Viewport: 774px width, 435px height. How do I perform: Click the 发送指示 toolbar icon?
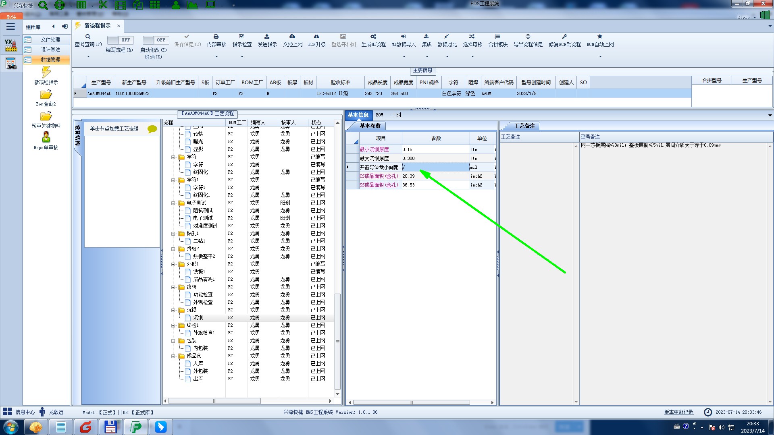point(267,37)
